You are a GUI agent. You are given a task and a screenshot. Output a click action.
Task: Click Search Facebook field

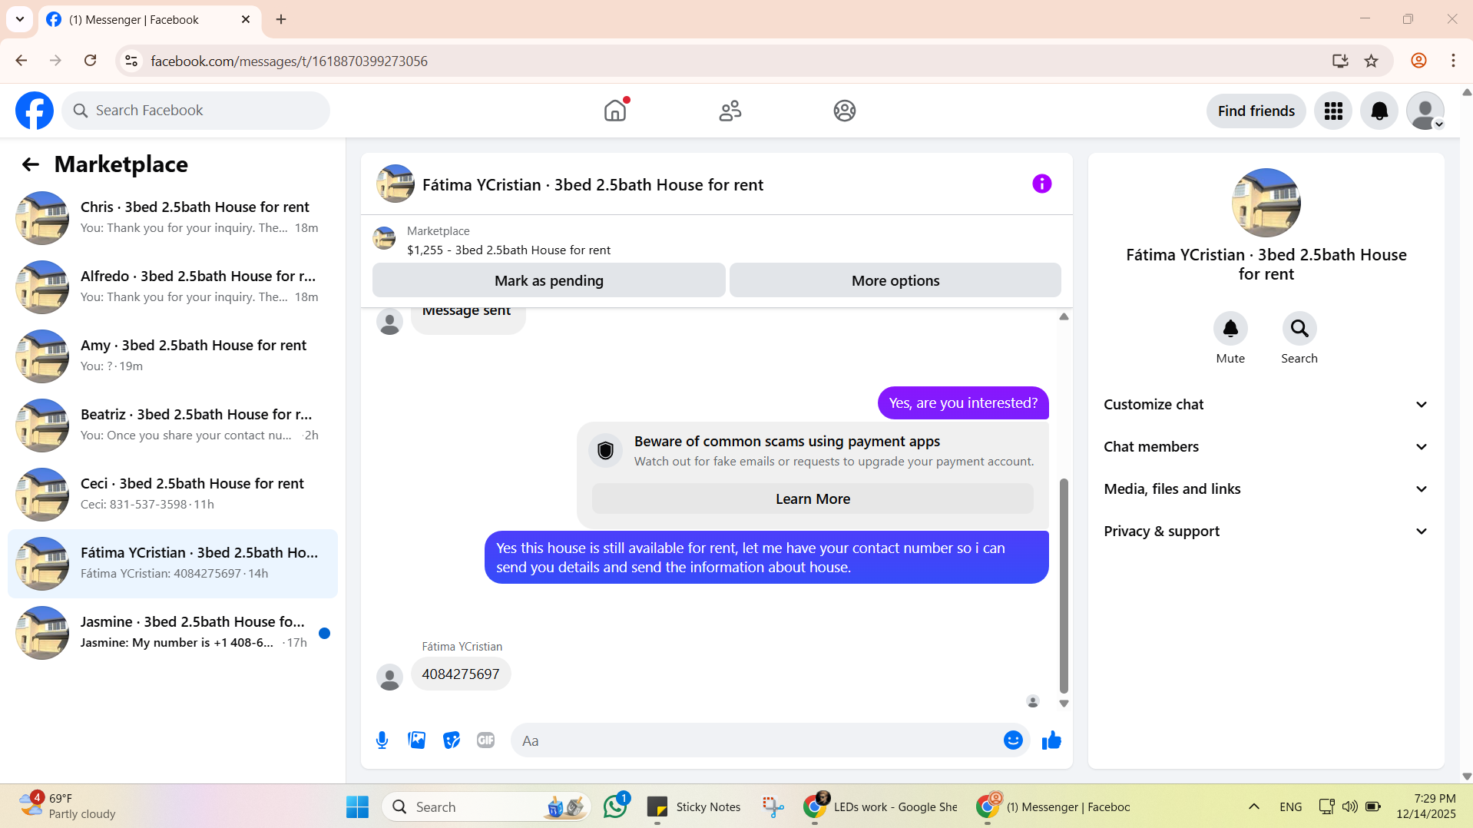pos(196,111)
